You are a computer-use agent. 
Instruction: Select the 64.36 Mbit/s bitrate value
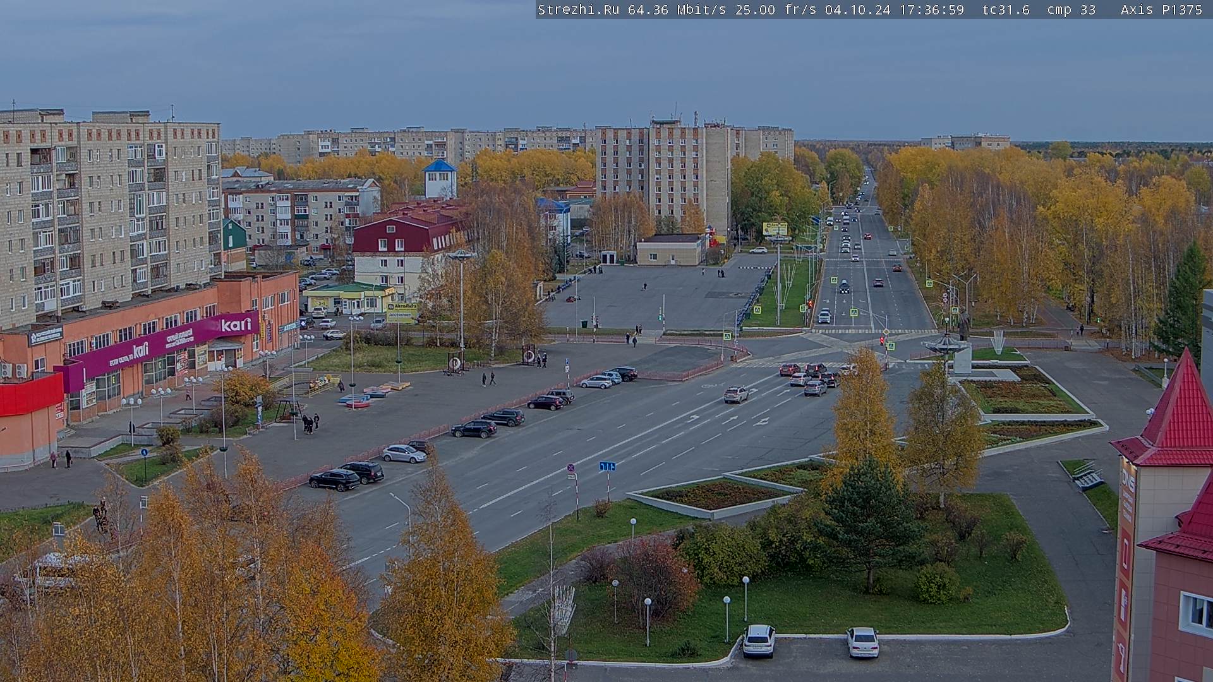pyautogui.click(x=676, y=9)
